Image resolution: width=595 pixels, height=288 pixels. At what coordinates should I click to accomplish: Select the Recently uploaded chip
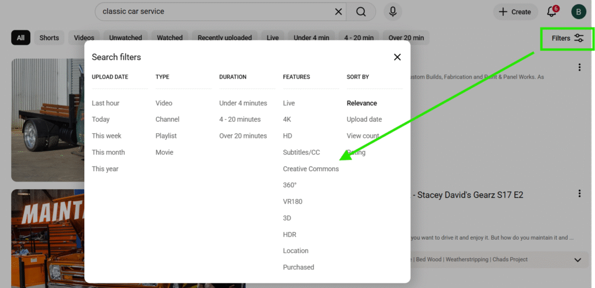click(x=224, y=38)
